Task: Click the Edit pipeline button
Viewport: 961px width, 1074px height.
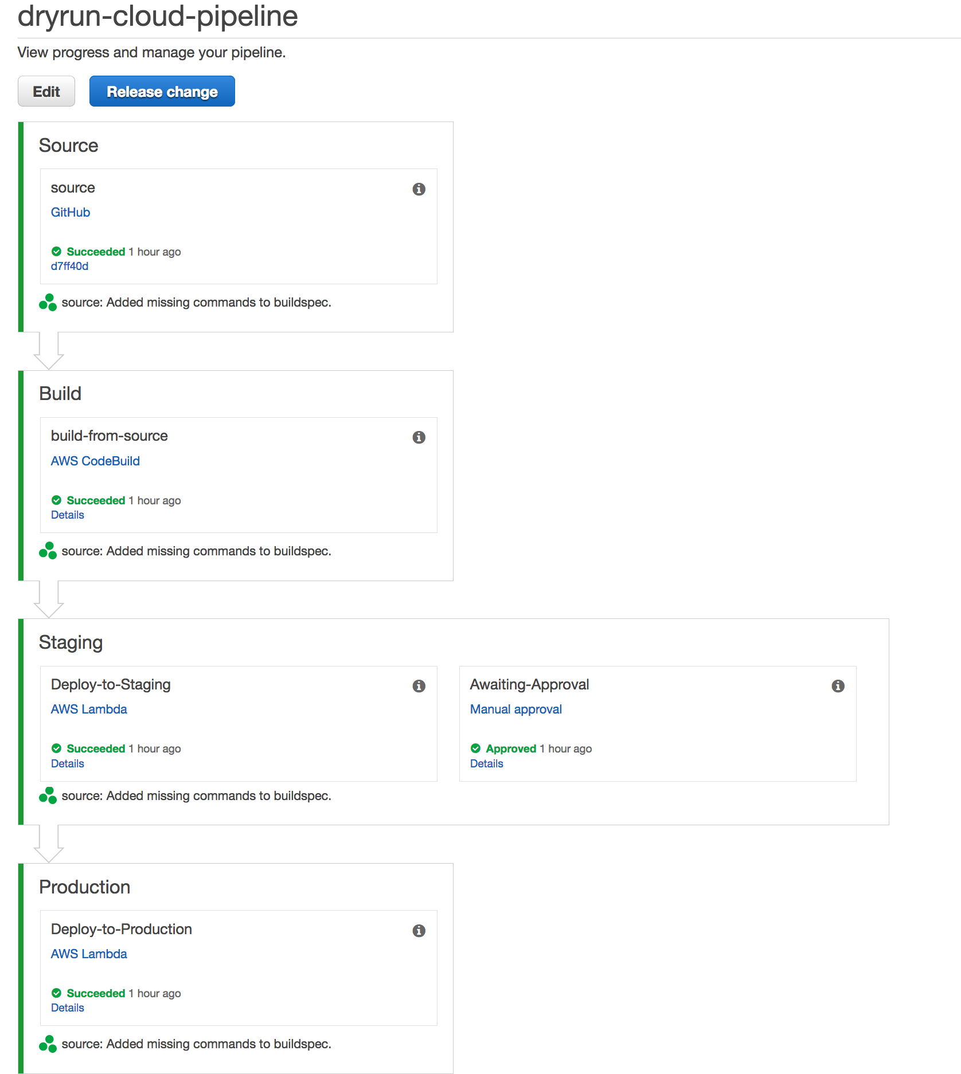Action: (46, 91)
